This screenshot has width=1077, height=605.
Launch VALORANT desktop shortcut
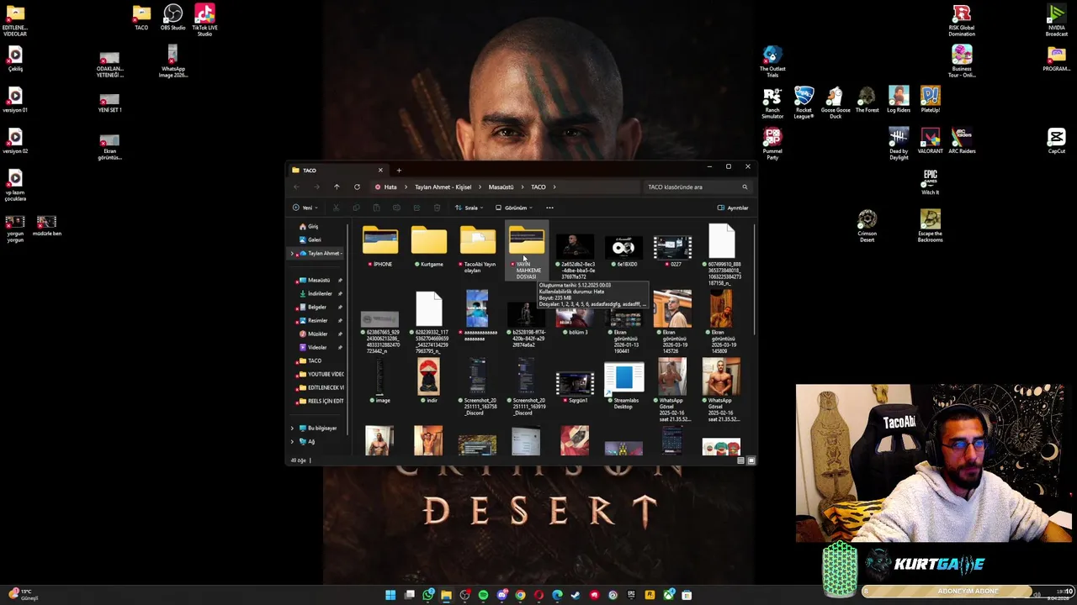coord(930,140)
